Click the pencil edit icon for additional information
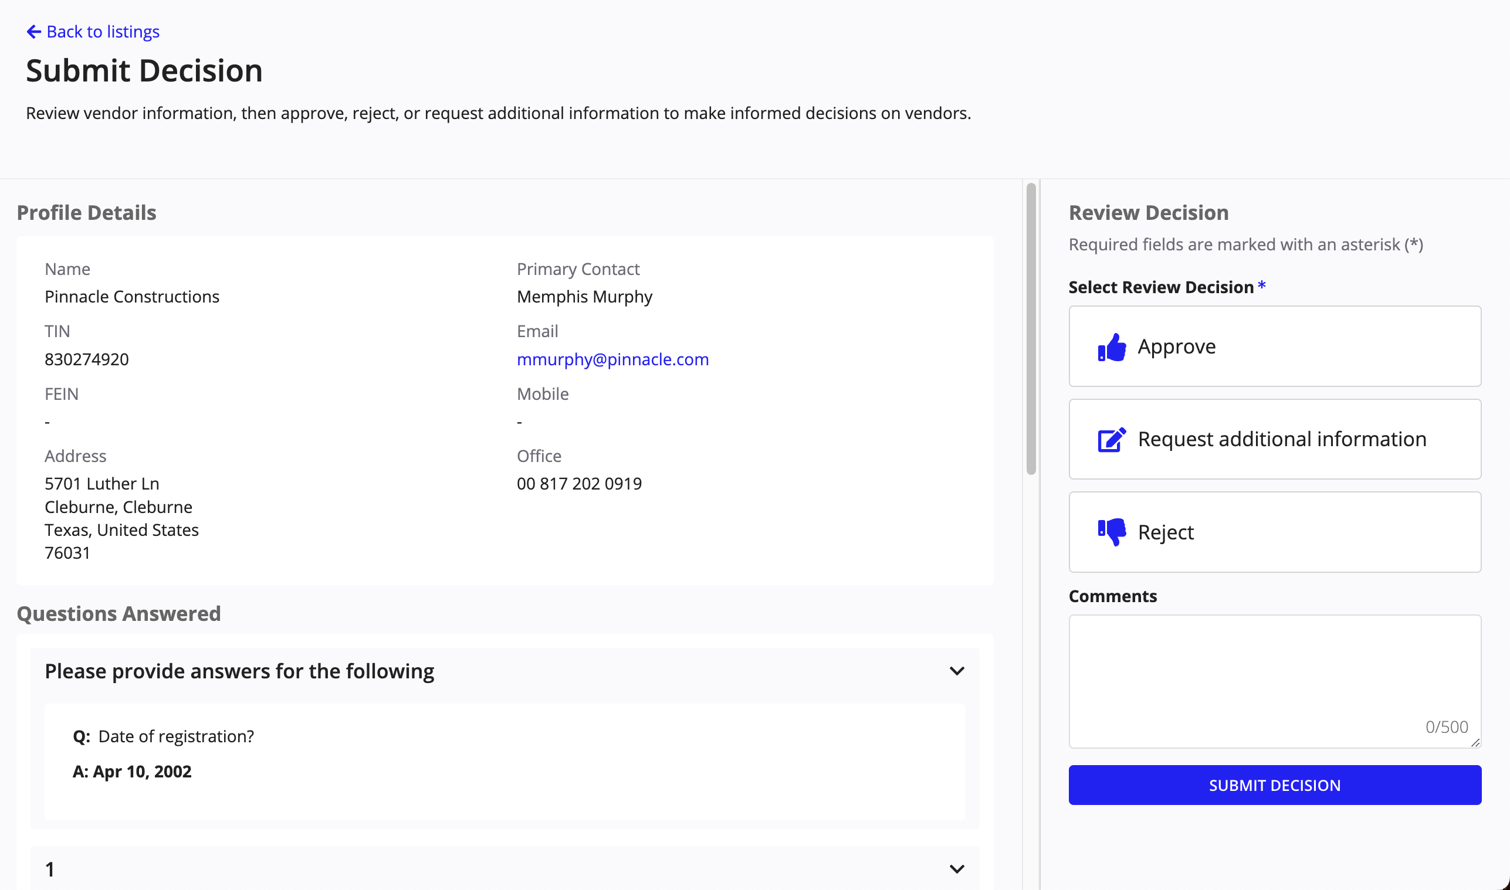This screenshot has width=1510, height=890. tap(1112, 440)
